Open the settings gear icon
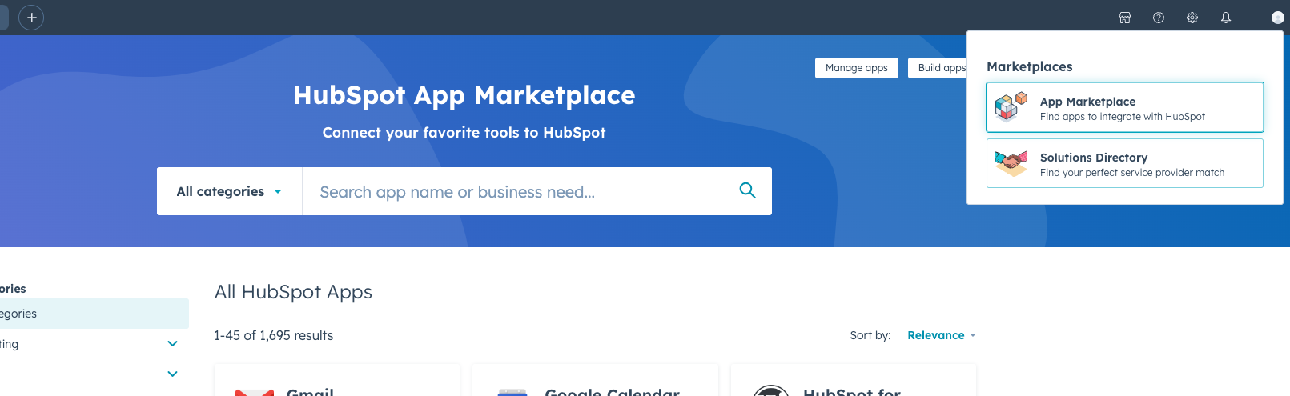 [1192, 18]
